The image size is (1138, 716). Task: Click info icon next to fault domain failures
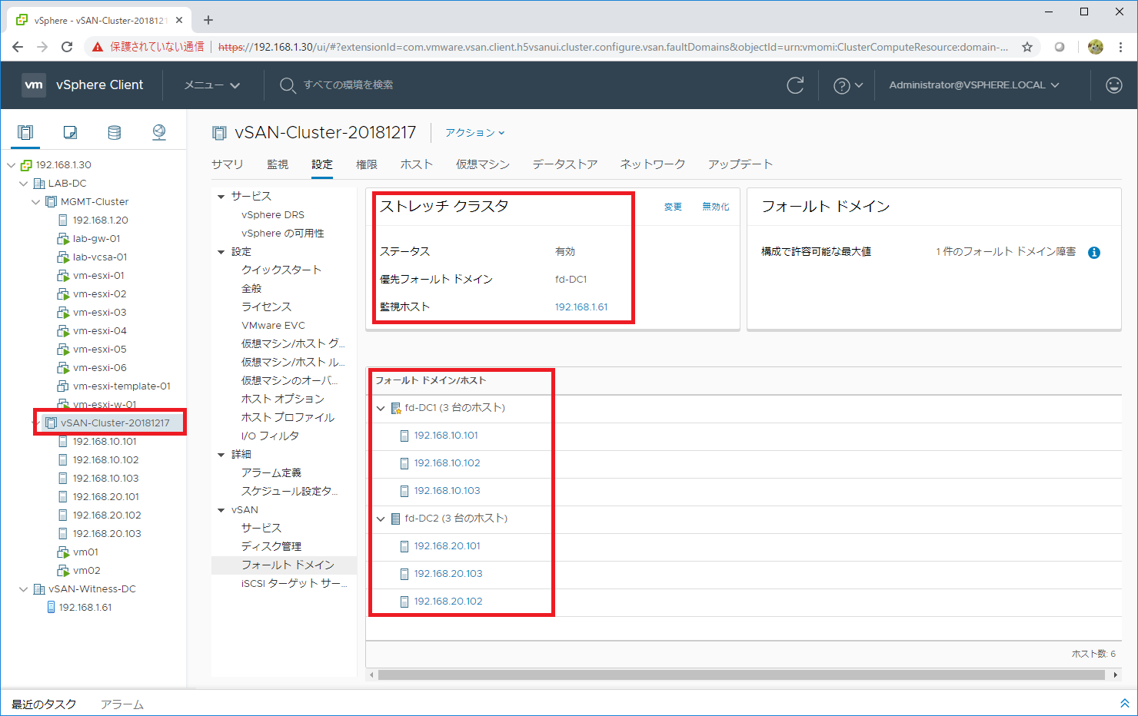(x=1094, y=253)
